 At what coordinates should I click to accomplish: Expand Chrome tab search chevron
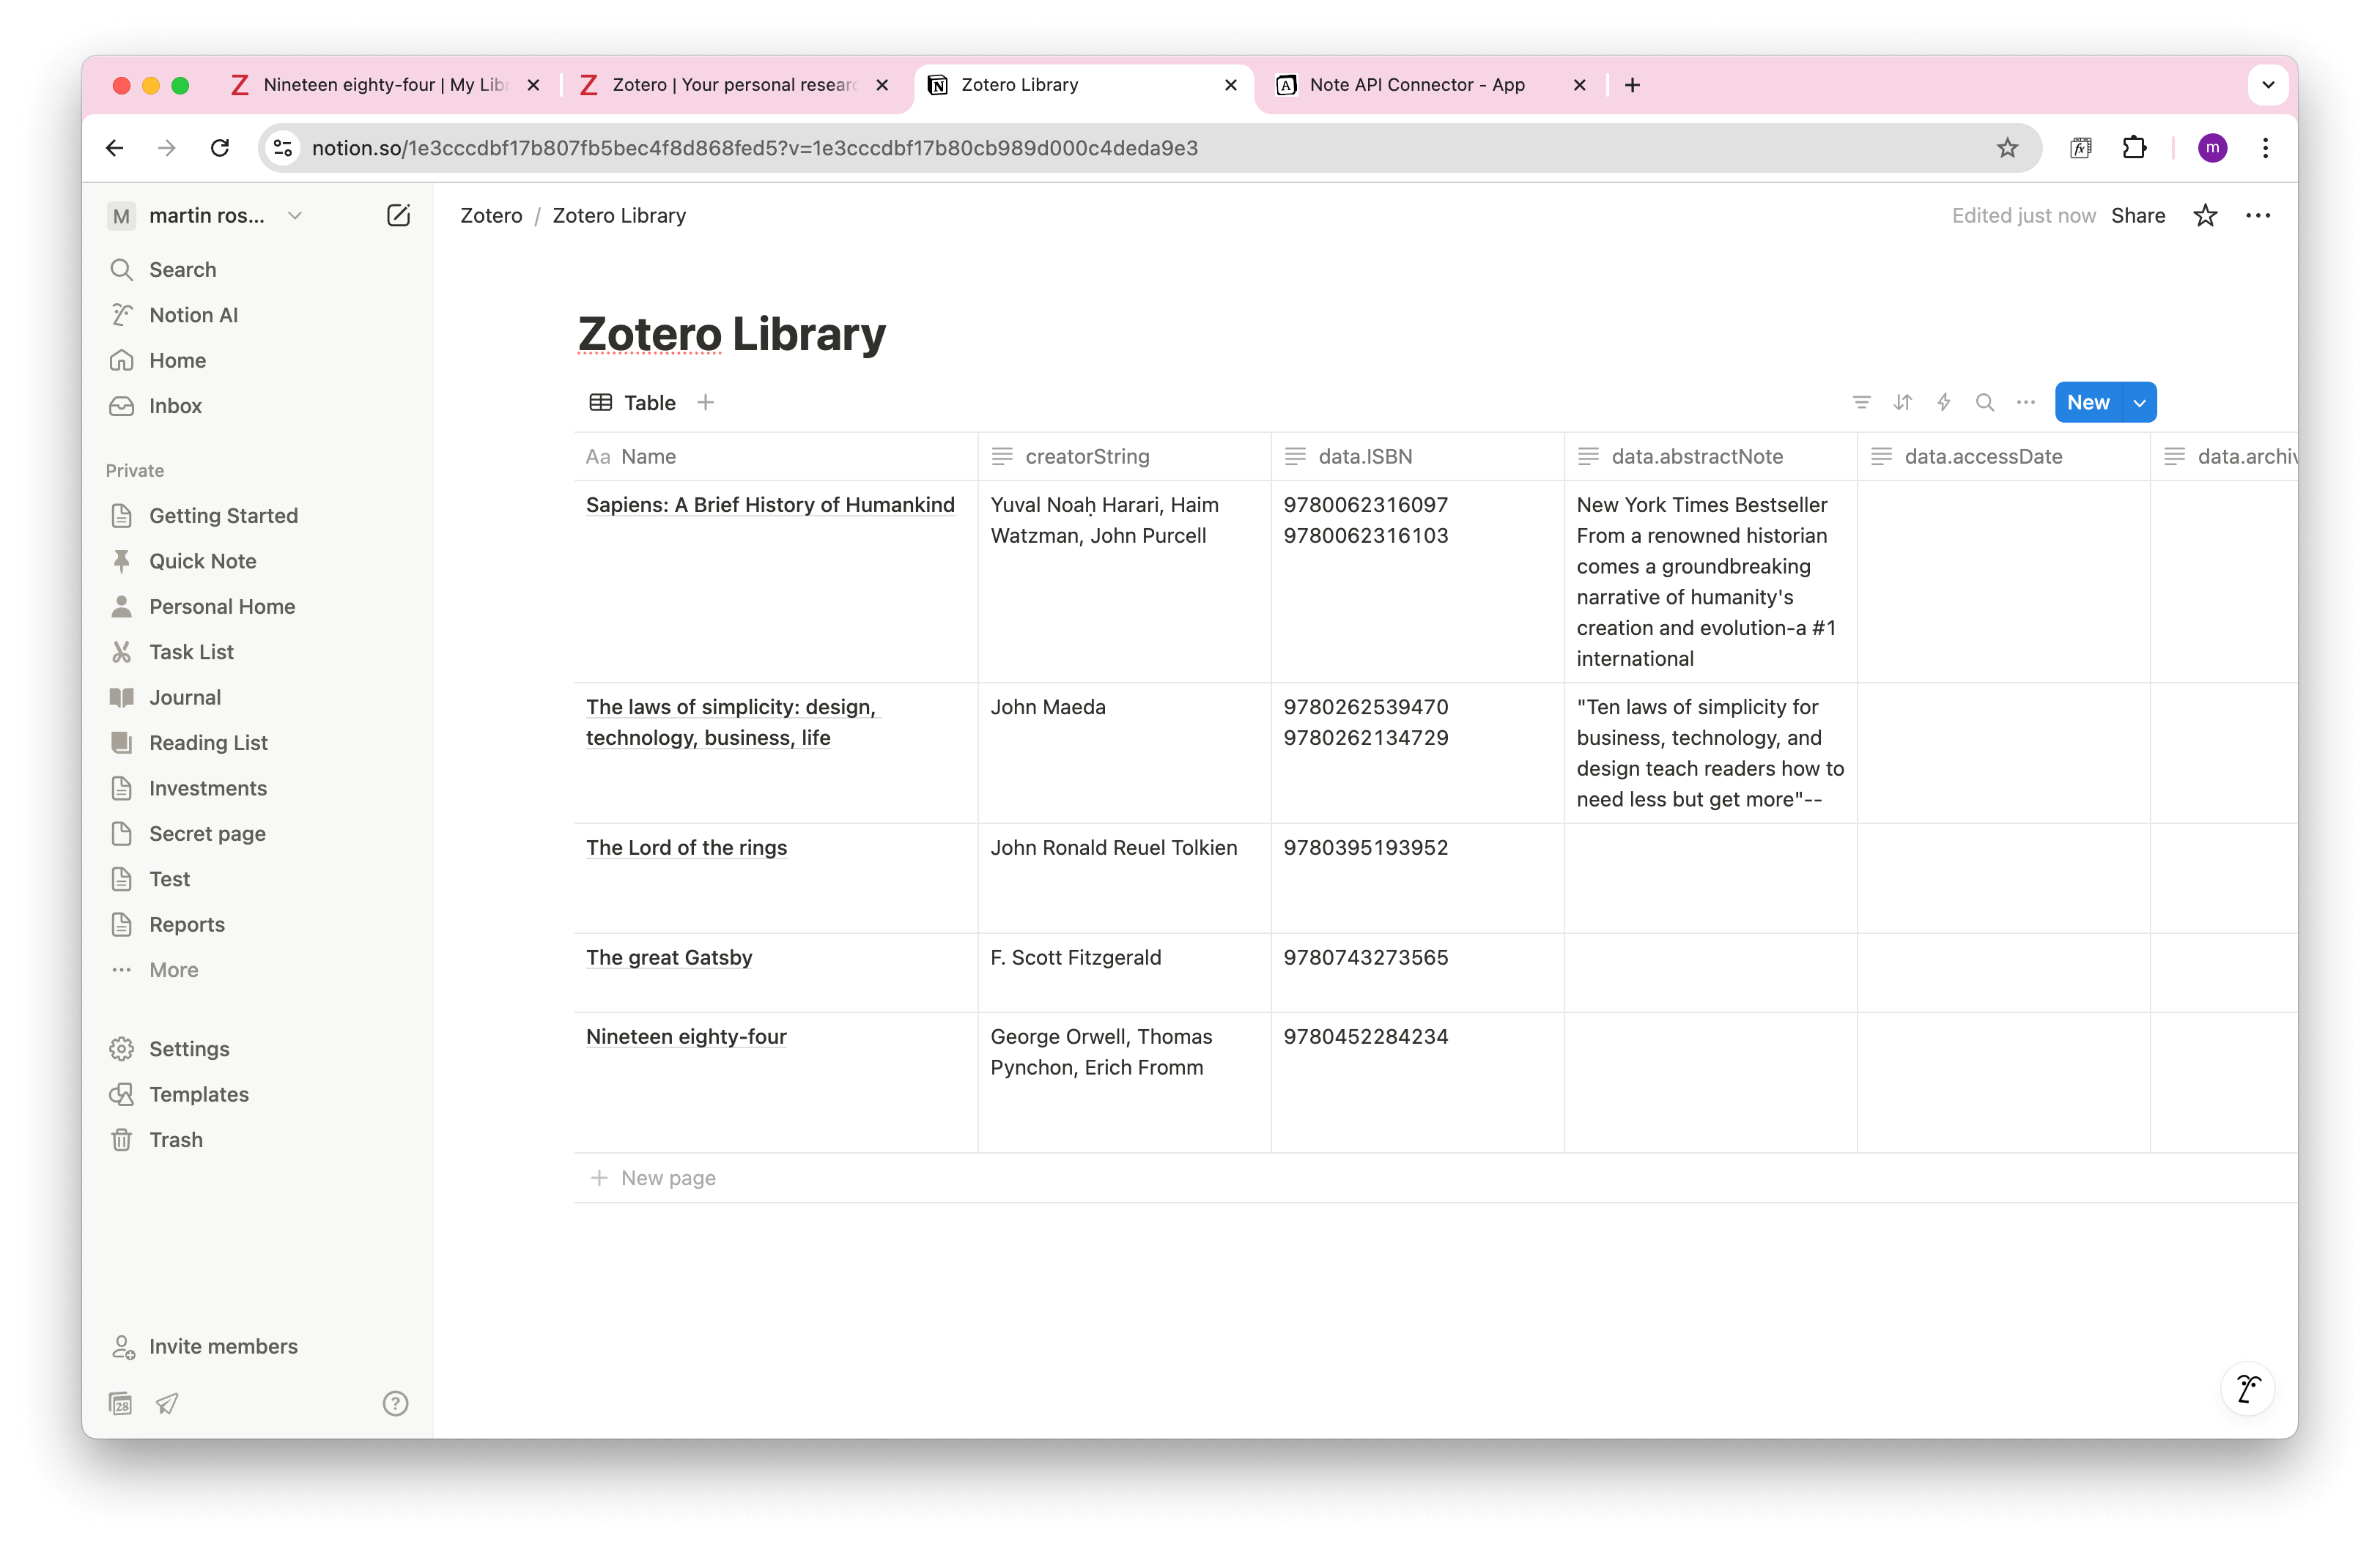(x=2268, y=85)
